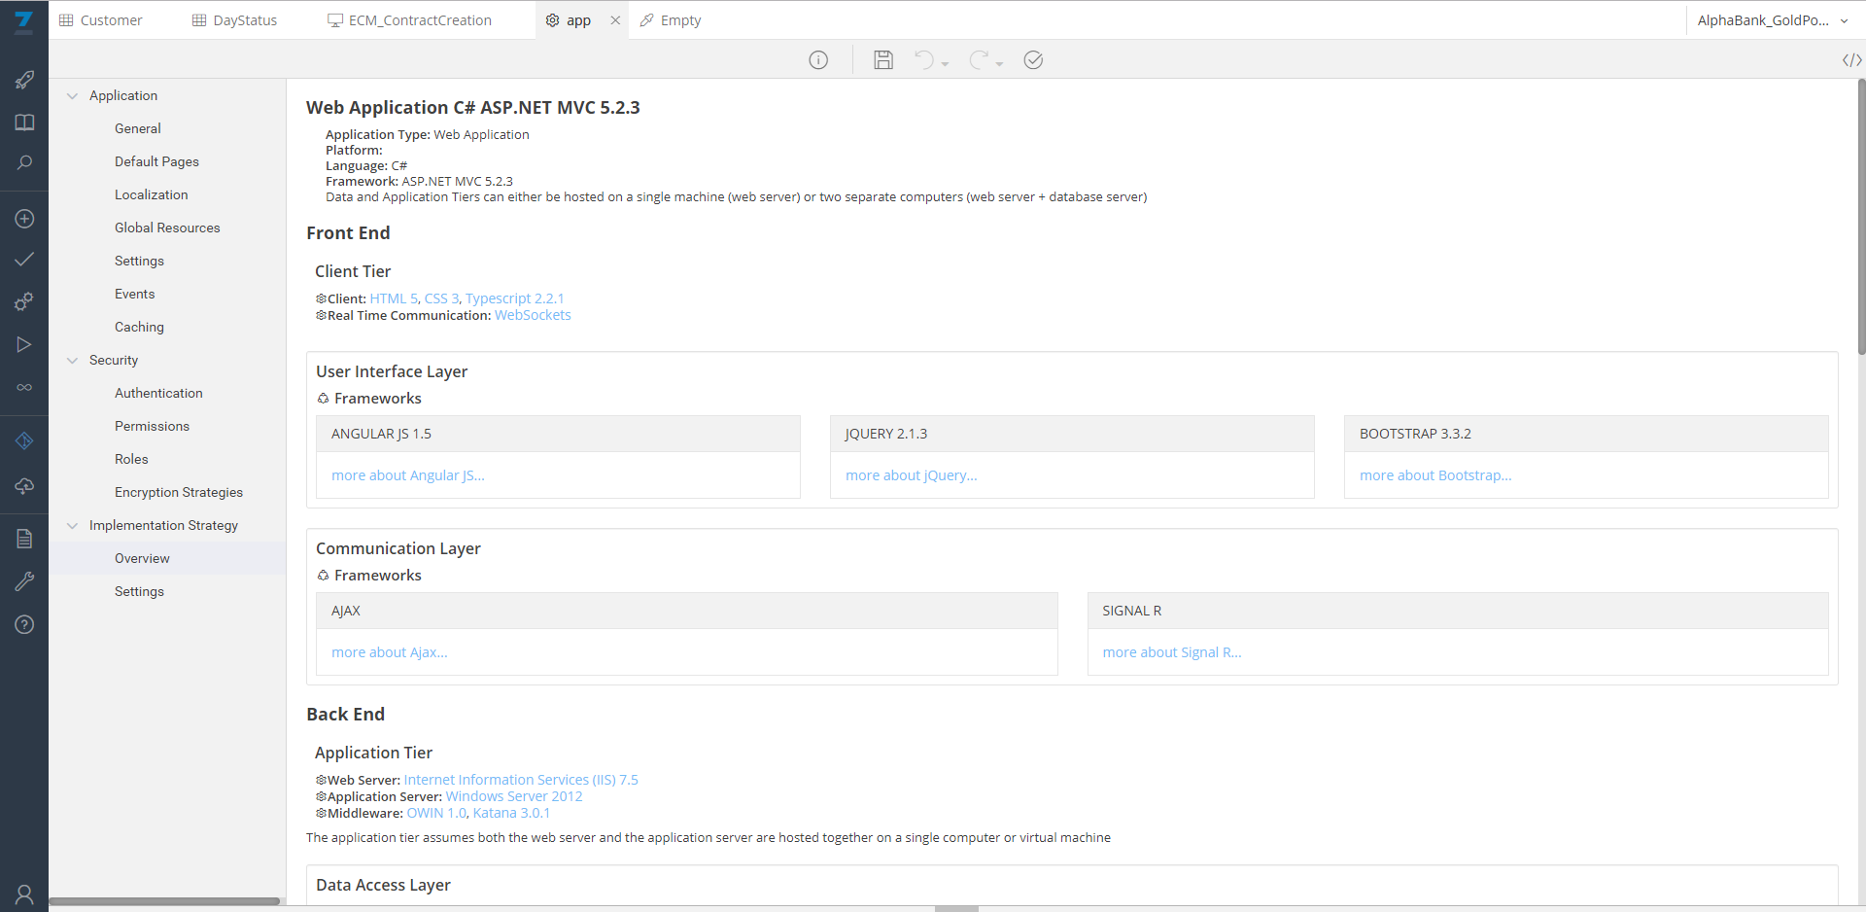Click the search magnifier sidebar icon

(24, 163)
